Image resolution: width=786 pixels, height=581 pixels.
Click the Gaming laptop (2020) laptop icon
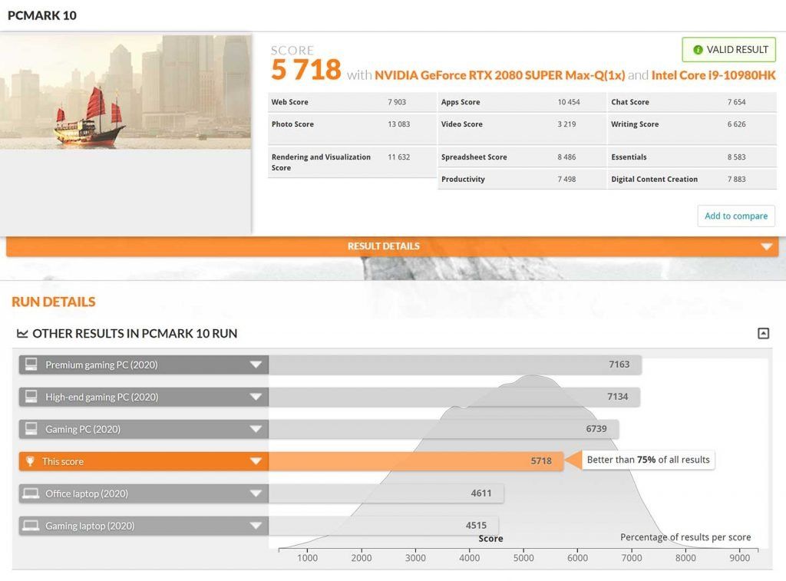[x=31, y=526]
